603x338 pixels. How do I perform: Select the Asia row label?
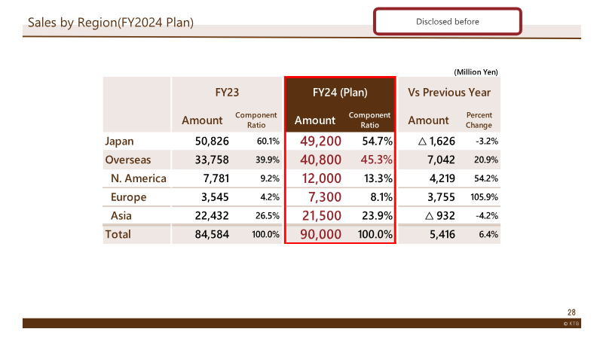tap(121, 215)
